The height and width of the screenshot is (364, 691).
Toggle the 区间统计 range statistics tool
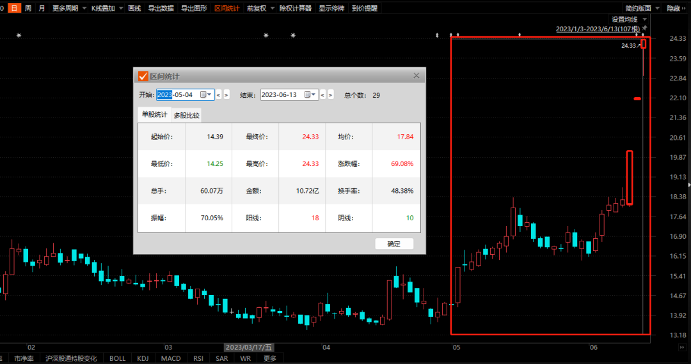[227, 8]
